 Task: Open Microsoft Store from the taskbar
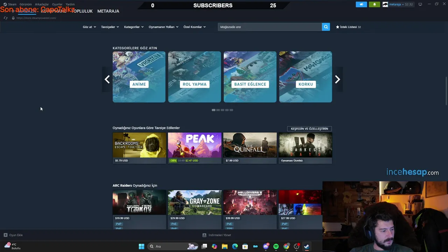coord(245,246)
